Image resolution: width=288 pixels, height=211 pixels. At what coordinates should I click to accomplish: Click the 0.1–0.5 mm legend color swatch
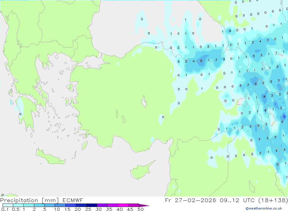(8, 205)
